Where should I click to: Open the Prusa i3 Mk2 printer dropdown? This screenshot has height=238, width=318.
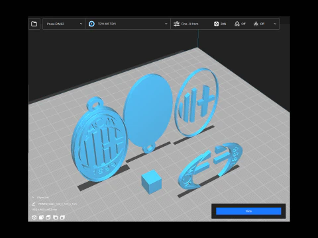(64, 24)
